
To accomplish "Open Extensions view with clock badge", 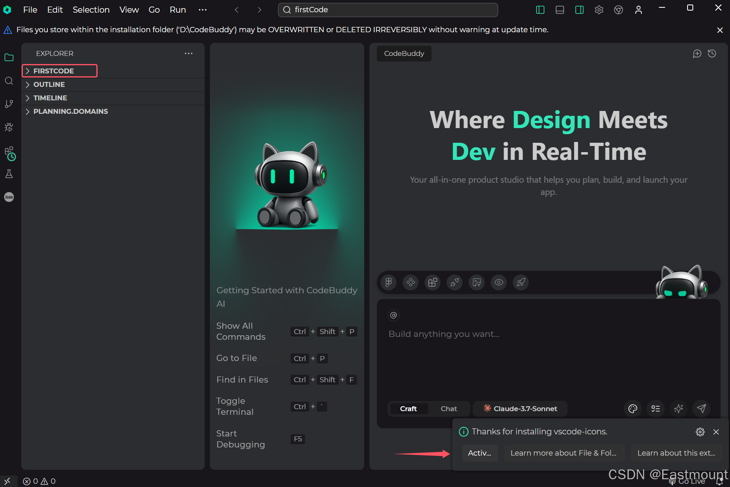I will [9, 153].
